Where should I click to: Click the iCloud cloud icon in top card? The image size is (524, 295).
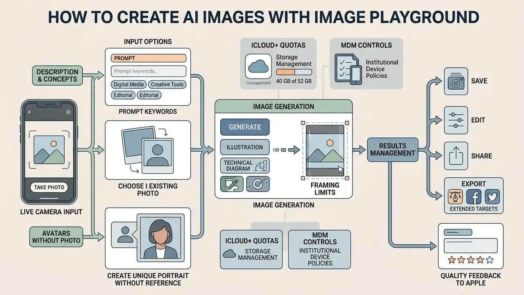coord(258,66)
